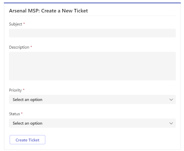
Task: Open the Priority select box
Action: click(92, 100)
